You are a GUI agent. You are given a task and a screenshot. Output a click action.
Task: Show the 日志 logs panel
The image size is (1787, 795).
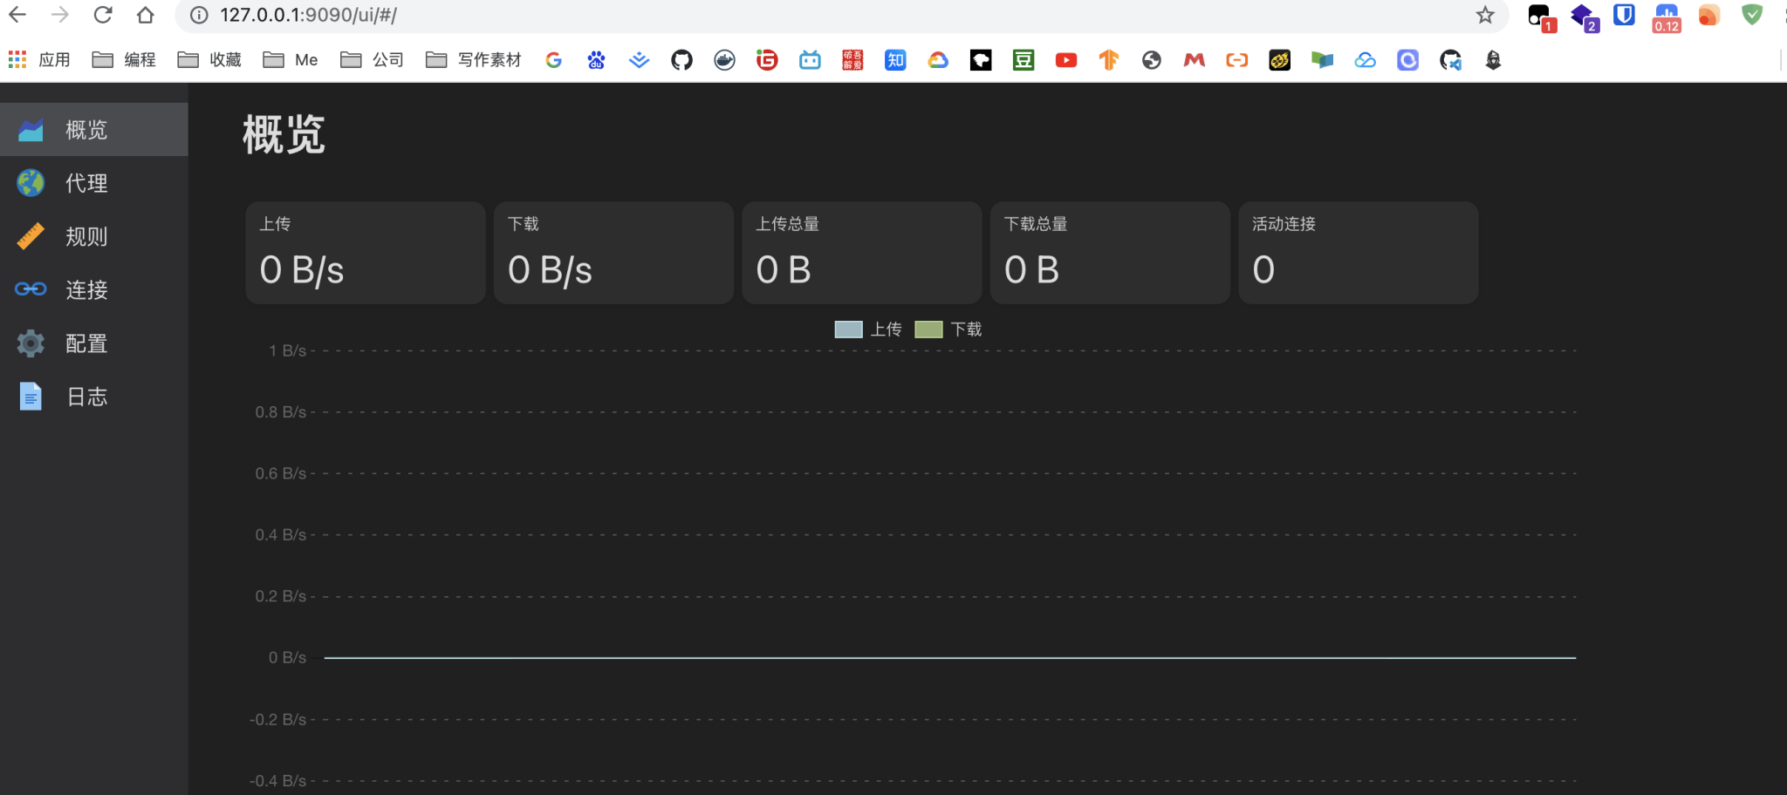click(x=86, y=396)
